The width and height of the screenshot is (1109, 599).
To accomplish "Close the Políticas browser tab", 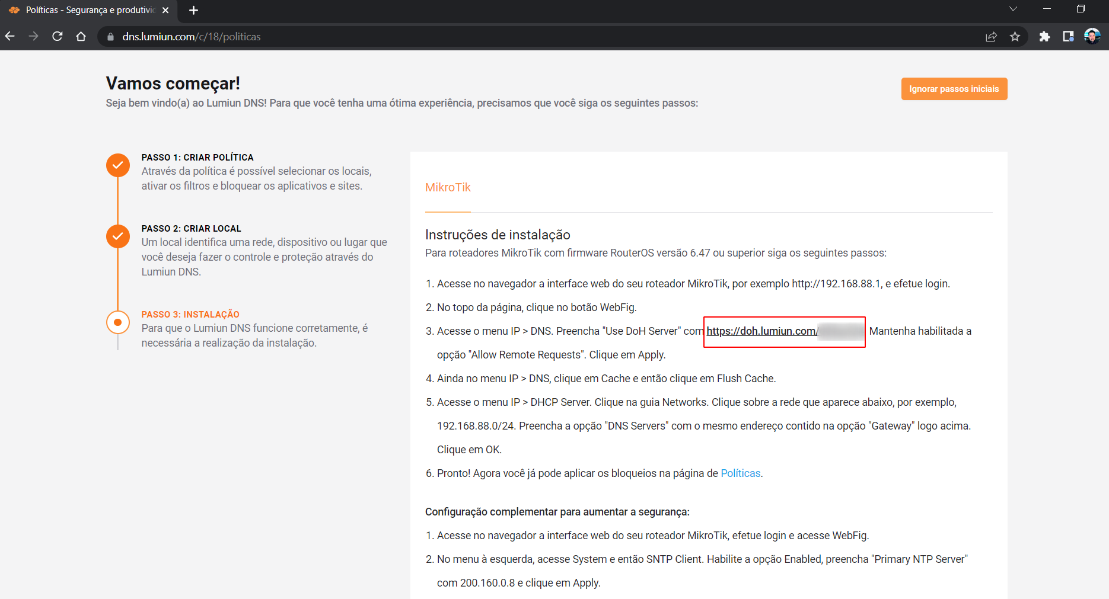I will 165,10.
